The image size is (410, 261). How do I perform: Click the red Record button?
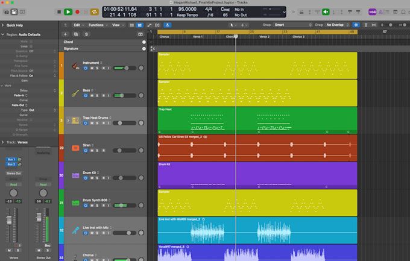[77, 12]
